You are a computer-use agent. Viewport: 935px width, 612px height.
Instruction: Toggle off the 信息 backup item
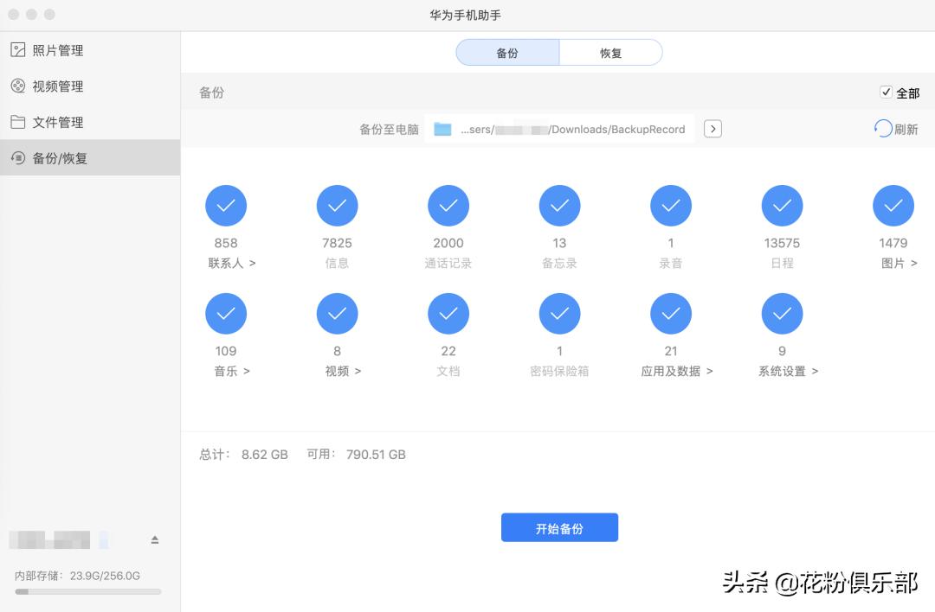(337, 205)
